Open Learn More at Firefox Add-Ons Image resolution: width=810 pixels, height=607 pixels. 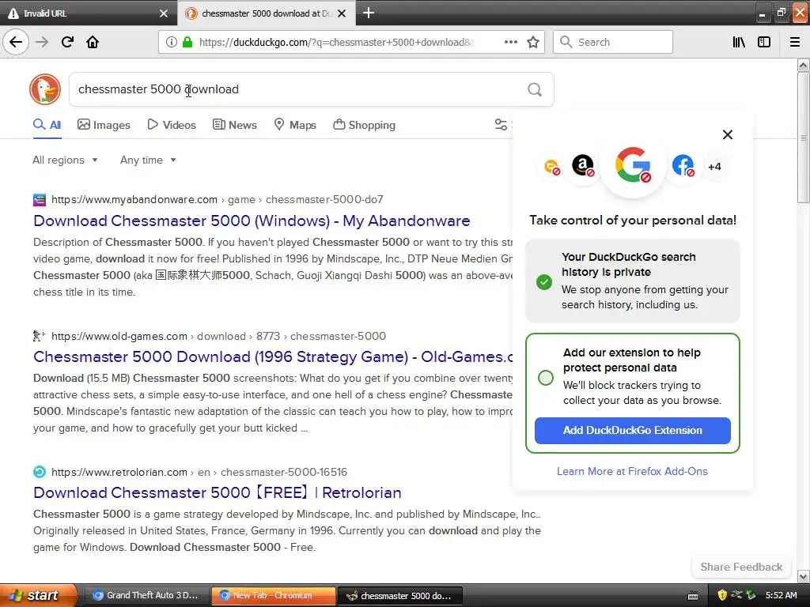(x=632, y=471)
